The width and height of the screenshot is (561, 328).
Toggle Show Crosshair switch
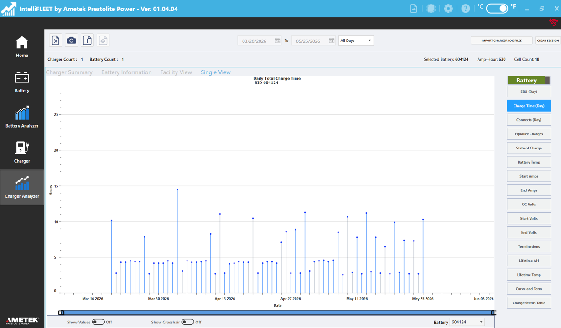(187, 322)
